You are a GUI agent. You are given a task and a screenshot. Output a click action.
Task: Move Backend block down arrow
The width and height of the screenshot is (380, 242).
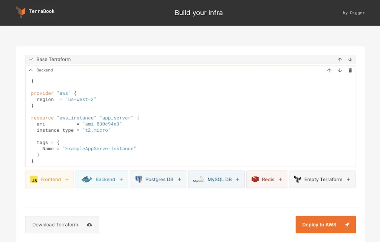click(x=340, y=70)
